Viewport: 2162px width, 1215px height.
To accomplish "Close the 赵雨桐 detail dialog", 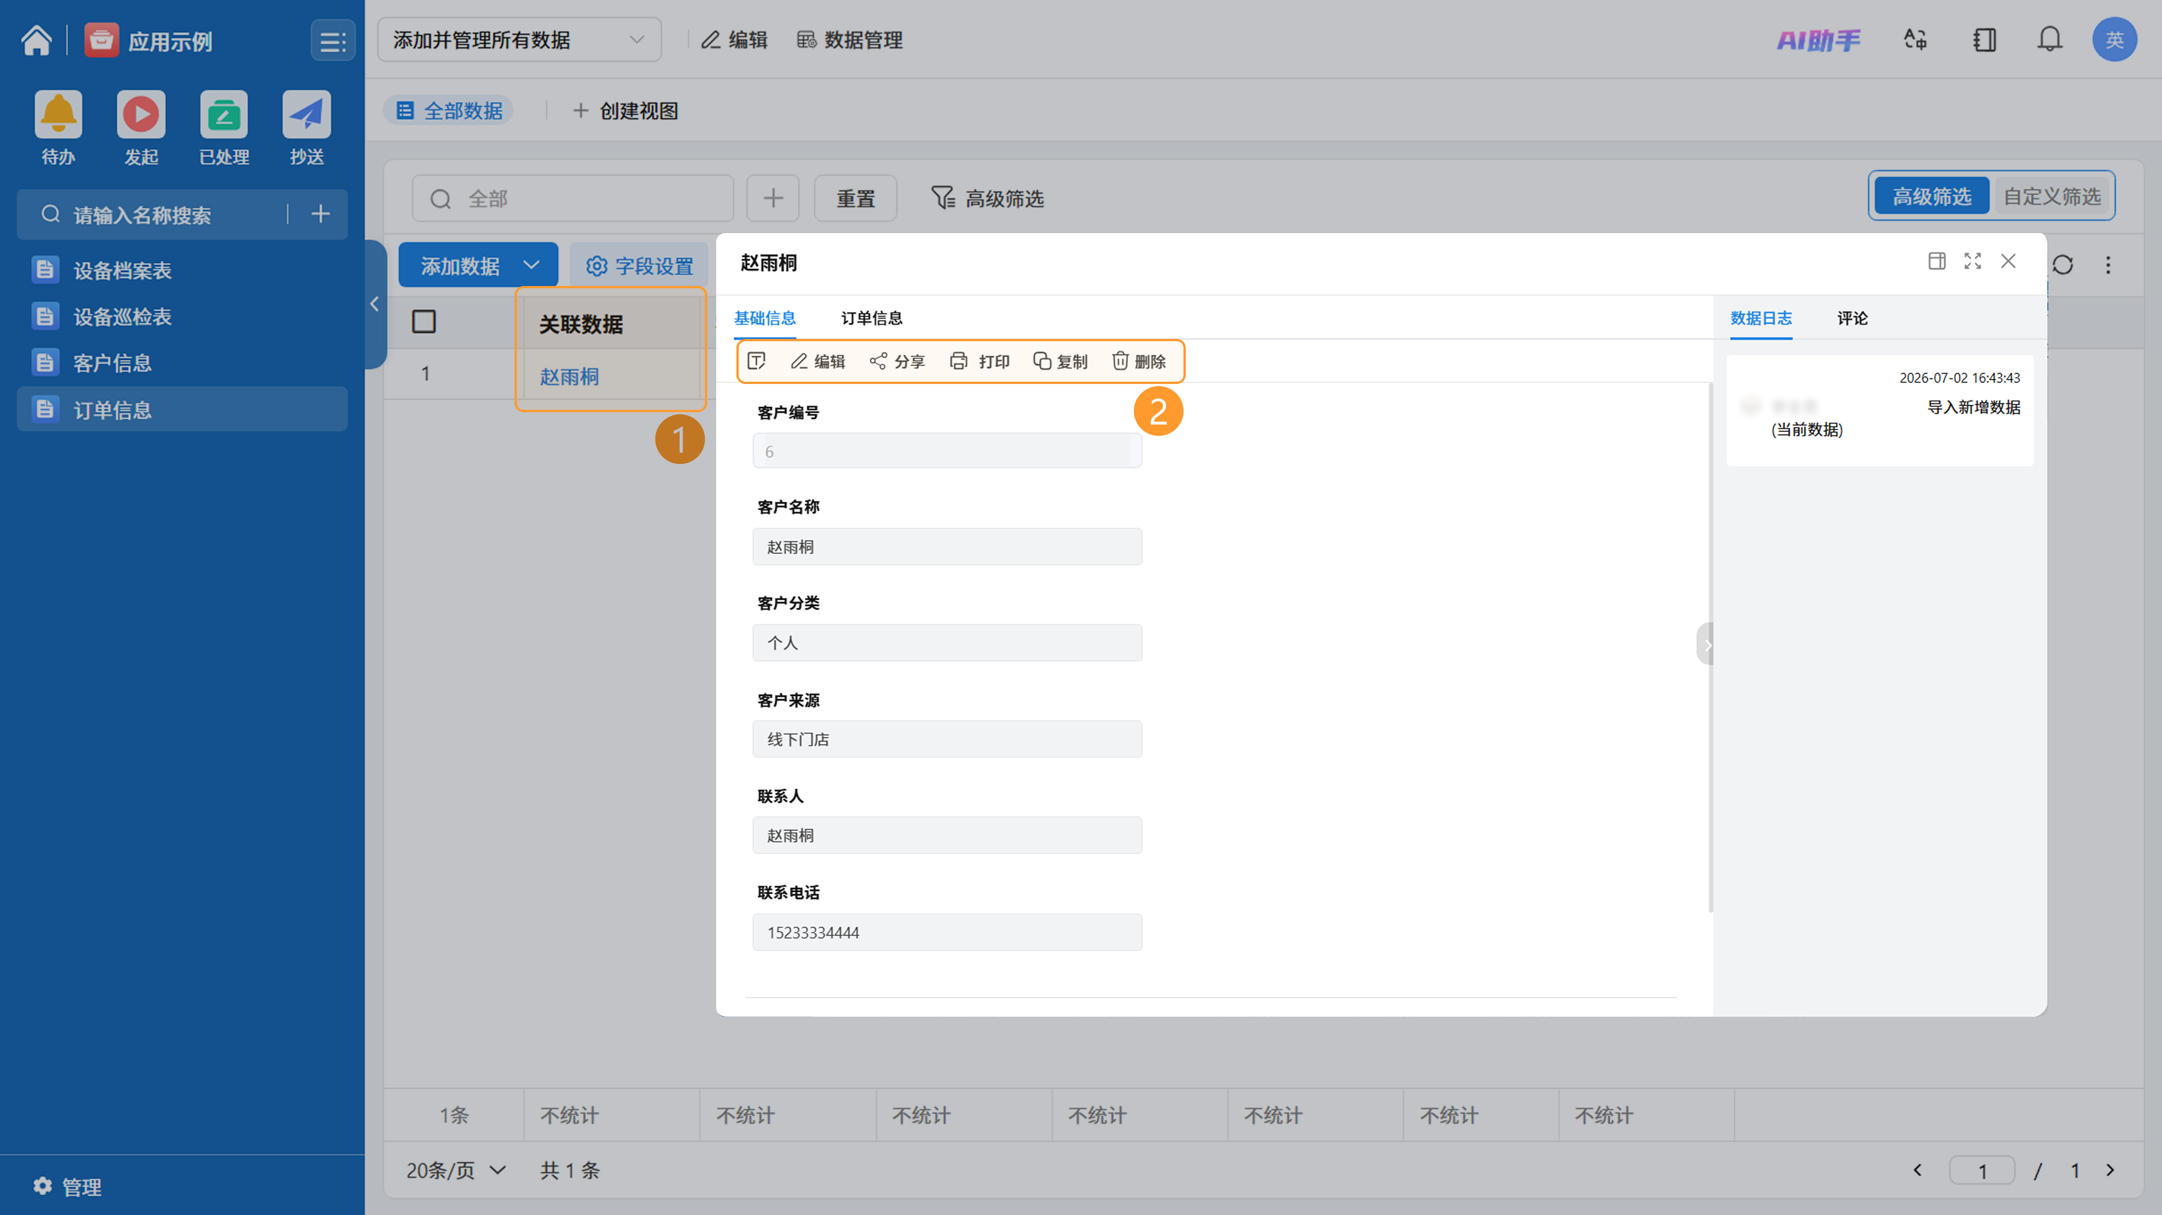I will click(x=2008, y=261).
